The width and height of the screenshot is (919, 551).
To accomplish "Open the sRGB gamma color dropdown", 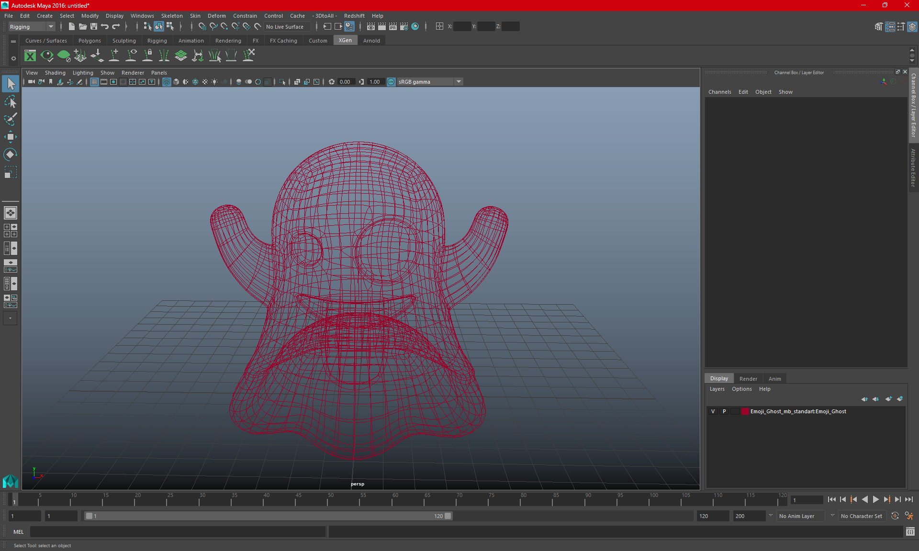I will [x=459, y=81].
